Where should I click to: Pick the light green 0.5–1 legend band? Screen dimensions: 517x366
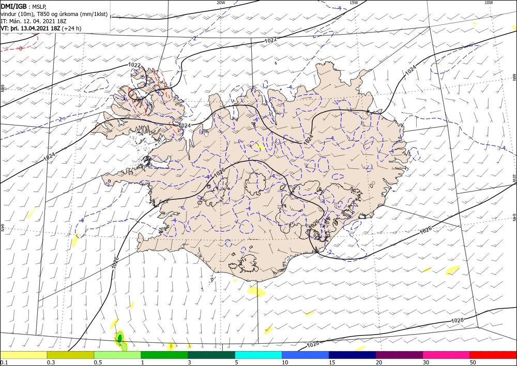click(x=117, y=355)
